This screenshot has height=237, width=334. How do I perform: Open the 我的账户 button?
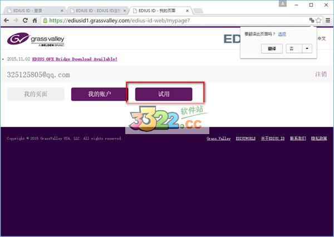[100, 94]
